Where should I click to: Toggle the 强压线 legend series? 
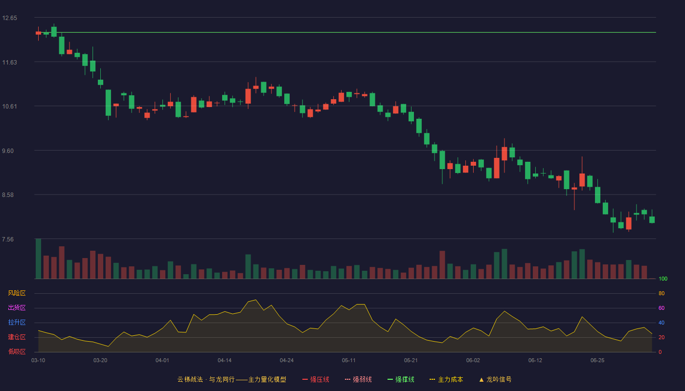click(316, 379)
